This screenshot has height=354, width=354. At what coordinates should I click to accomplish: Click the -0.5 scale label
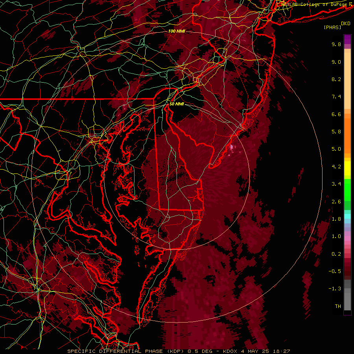[x=335, y=271]
